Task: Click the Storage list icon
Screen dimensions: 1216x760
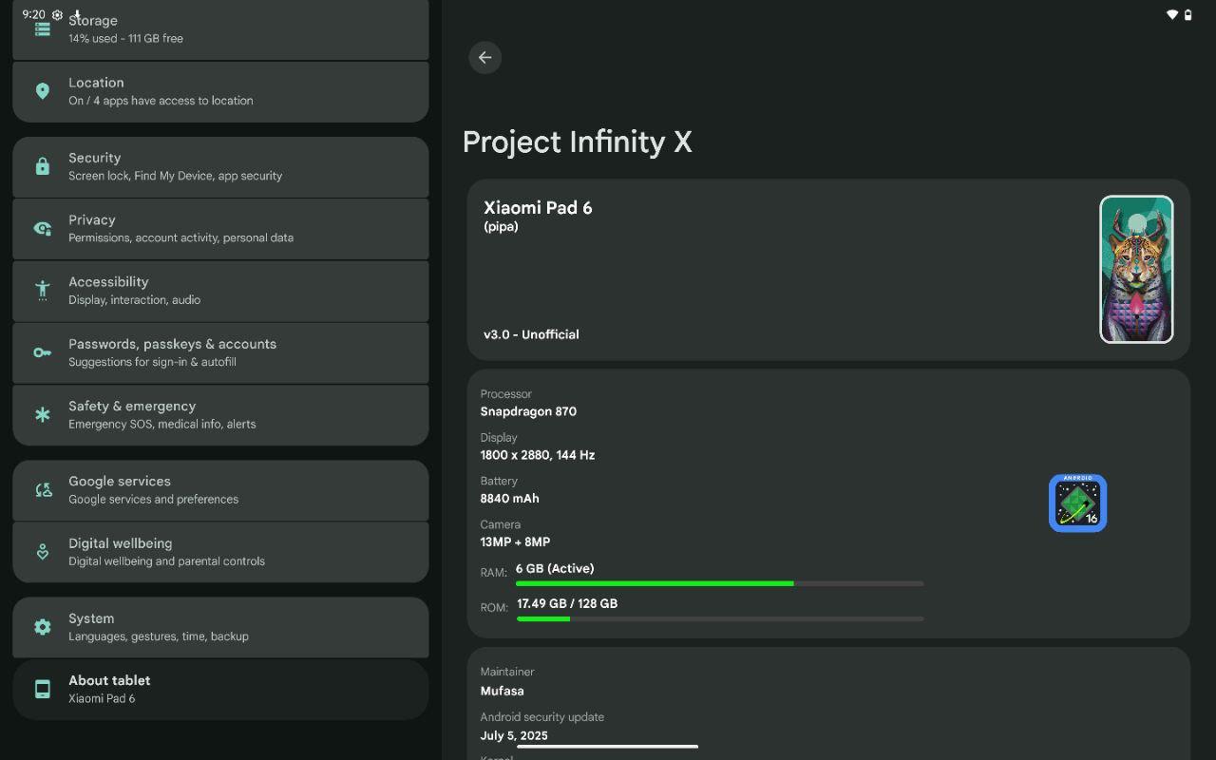Action: point(42,28)
